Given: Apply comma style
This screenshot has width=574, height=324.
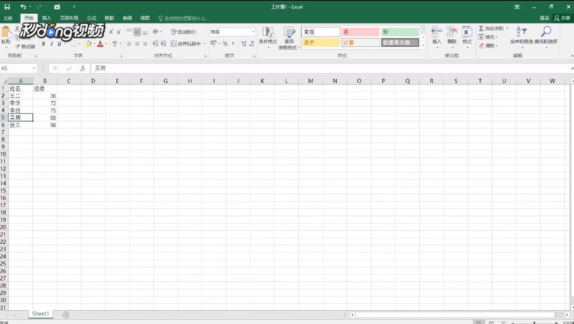Looking at the screenshot, I should (x=233, y=44).
